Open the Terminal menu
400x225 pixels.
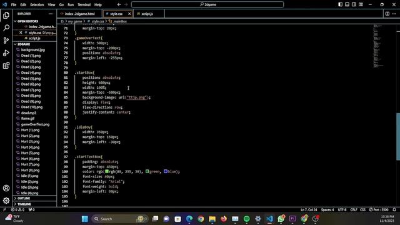click(x=84, y=4)
